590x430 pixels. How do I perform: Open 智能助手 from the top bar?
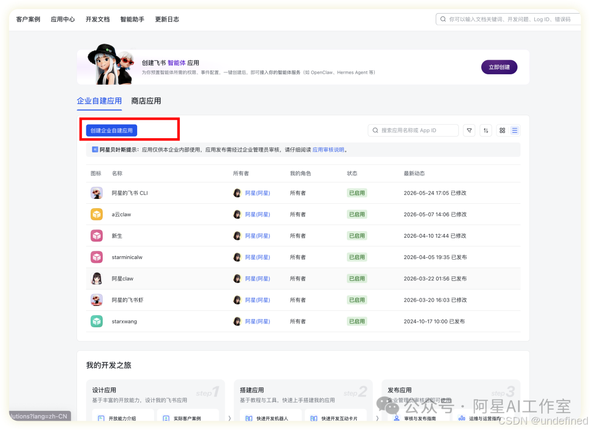(132, 19)
